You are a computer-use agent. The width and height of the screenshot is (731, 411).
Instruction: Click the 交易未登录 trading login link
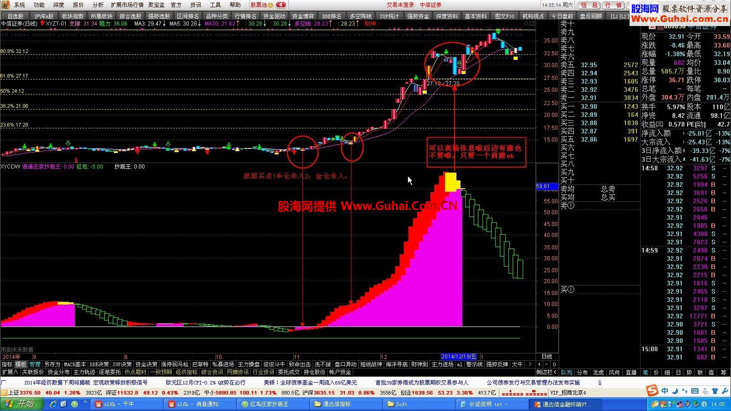401,5
